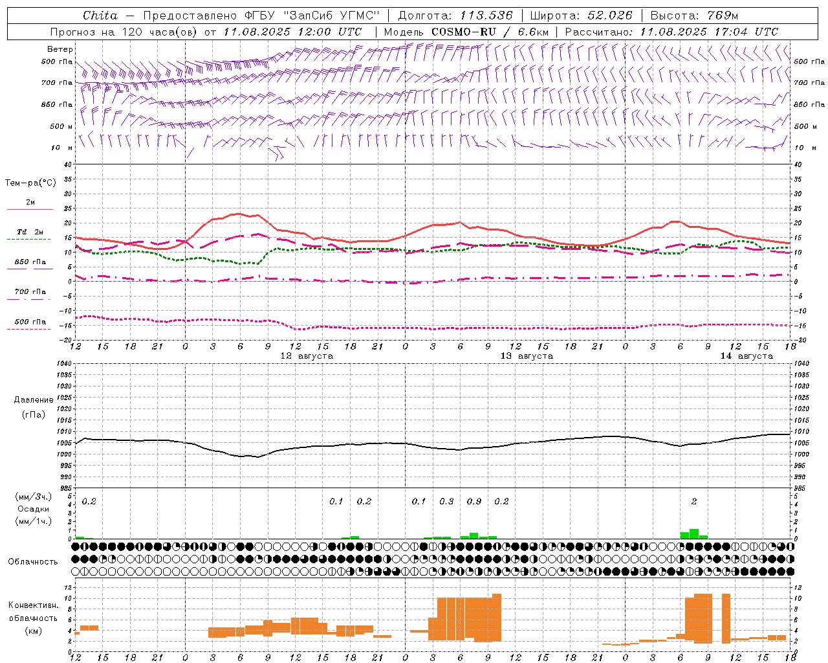
Task: Click the dash-dot line sample under '700 гПа' legend
Action: tap(29, 299)
